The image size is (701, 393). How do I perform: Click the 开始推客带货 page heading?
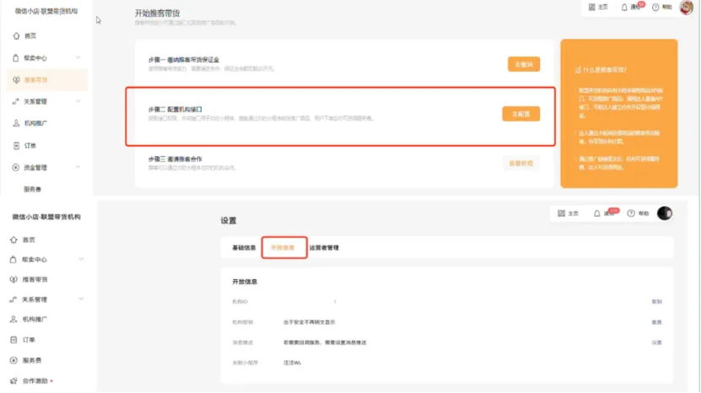tap(158, 13)
